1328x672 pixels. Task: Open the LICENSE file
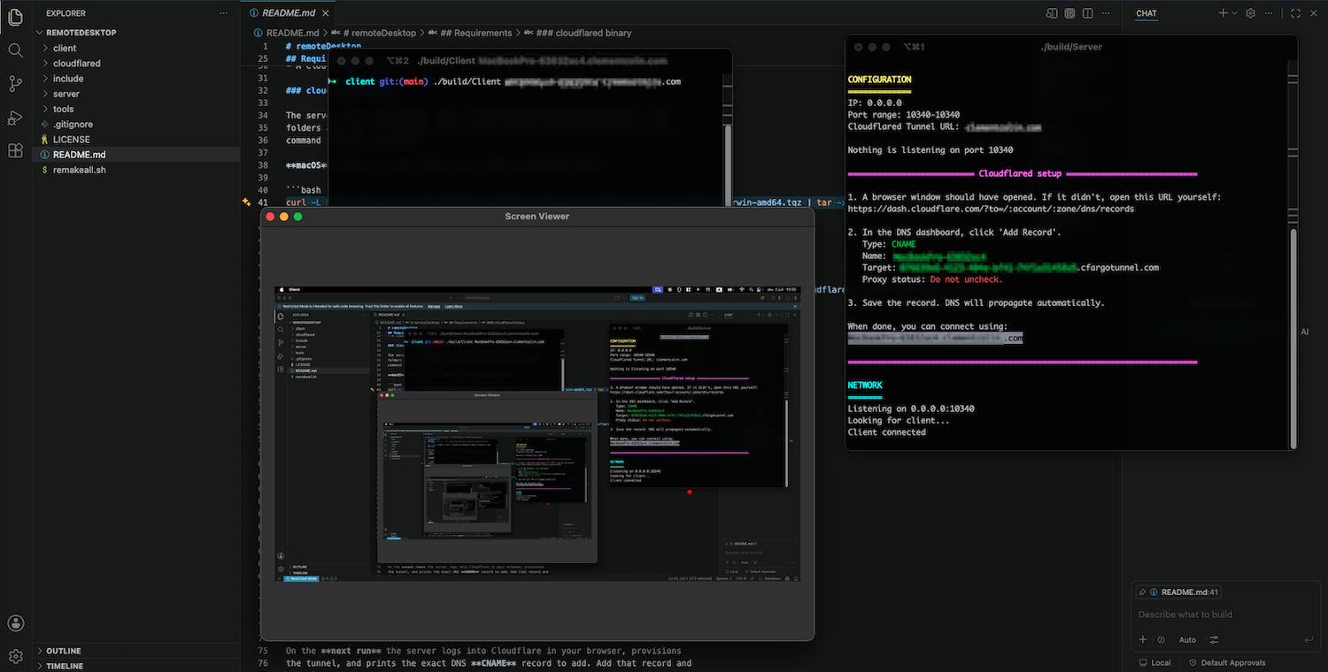136,139
